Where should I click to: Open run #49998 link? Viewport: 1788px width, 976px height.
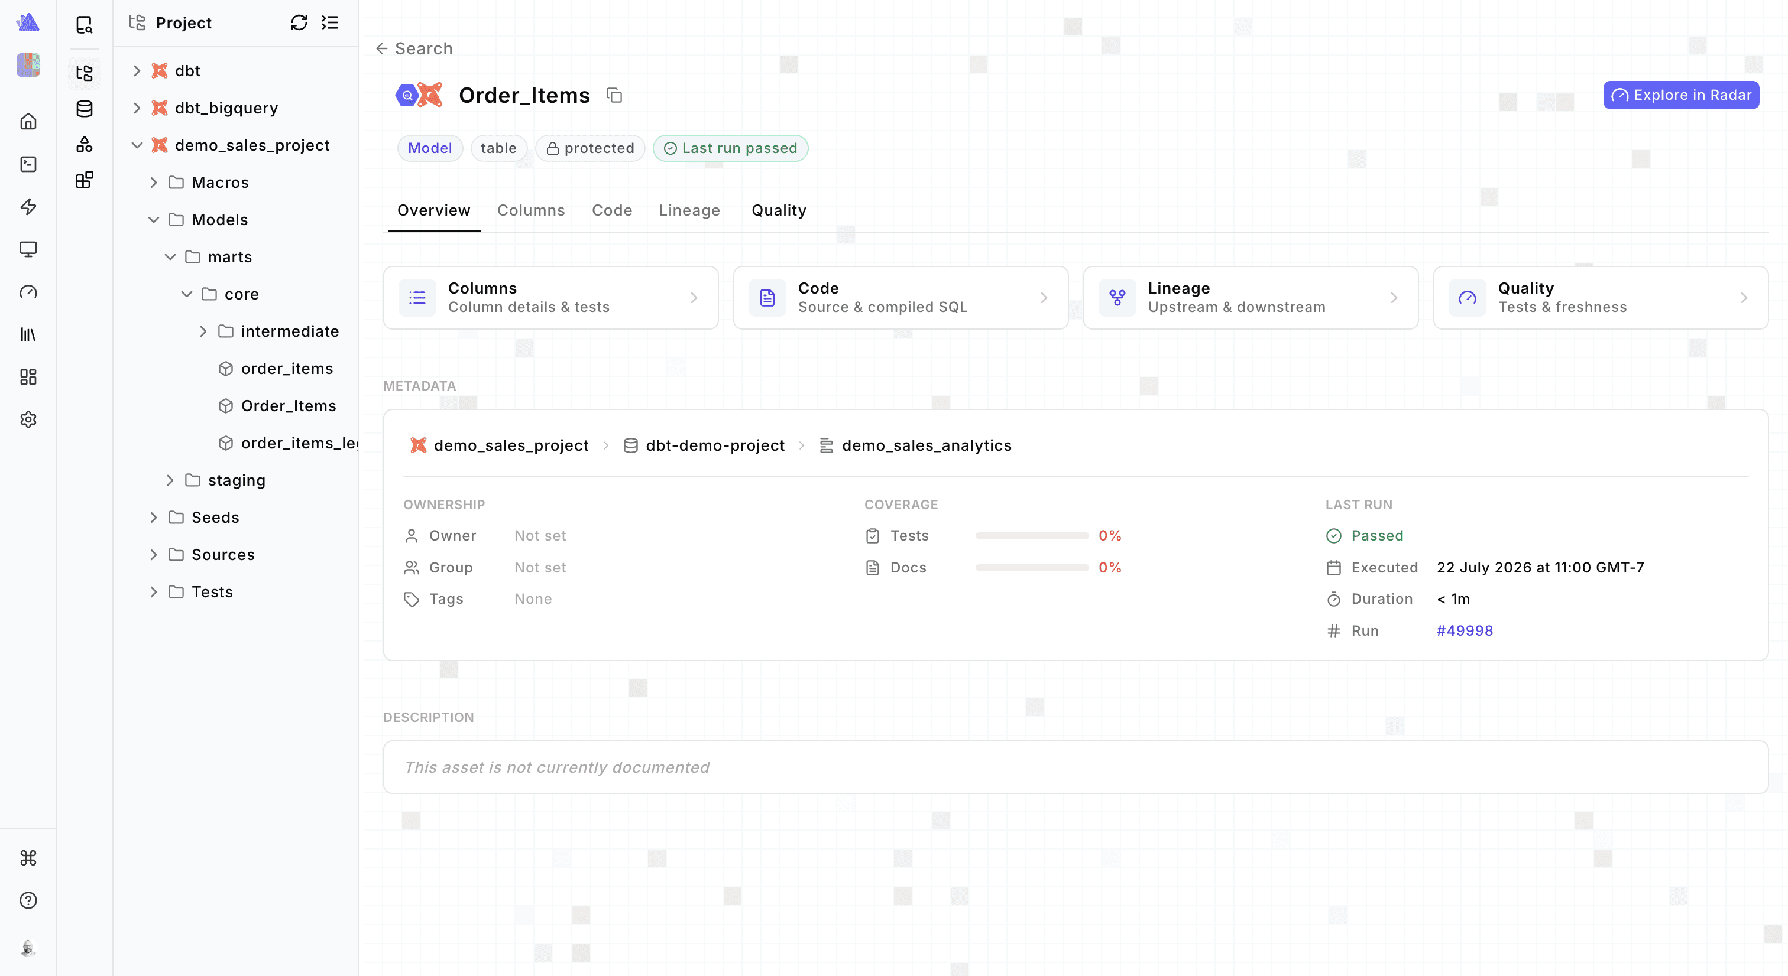(x=1465, y=630)
